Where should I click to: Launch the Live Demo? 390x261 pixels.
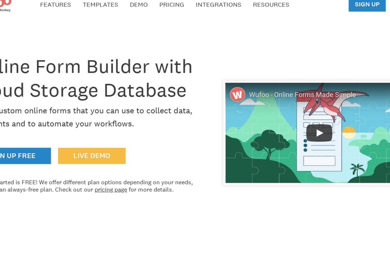tap(92, 156)
